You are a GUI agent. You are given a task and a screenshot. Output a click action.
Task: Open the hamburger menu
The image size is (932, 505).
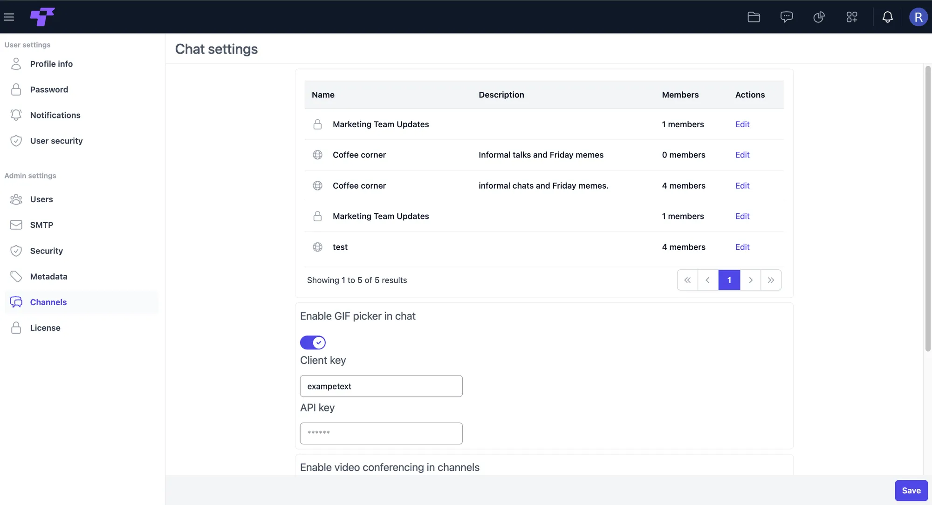pyautogui.click(x=9, y=17)
